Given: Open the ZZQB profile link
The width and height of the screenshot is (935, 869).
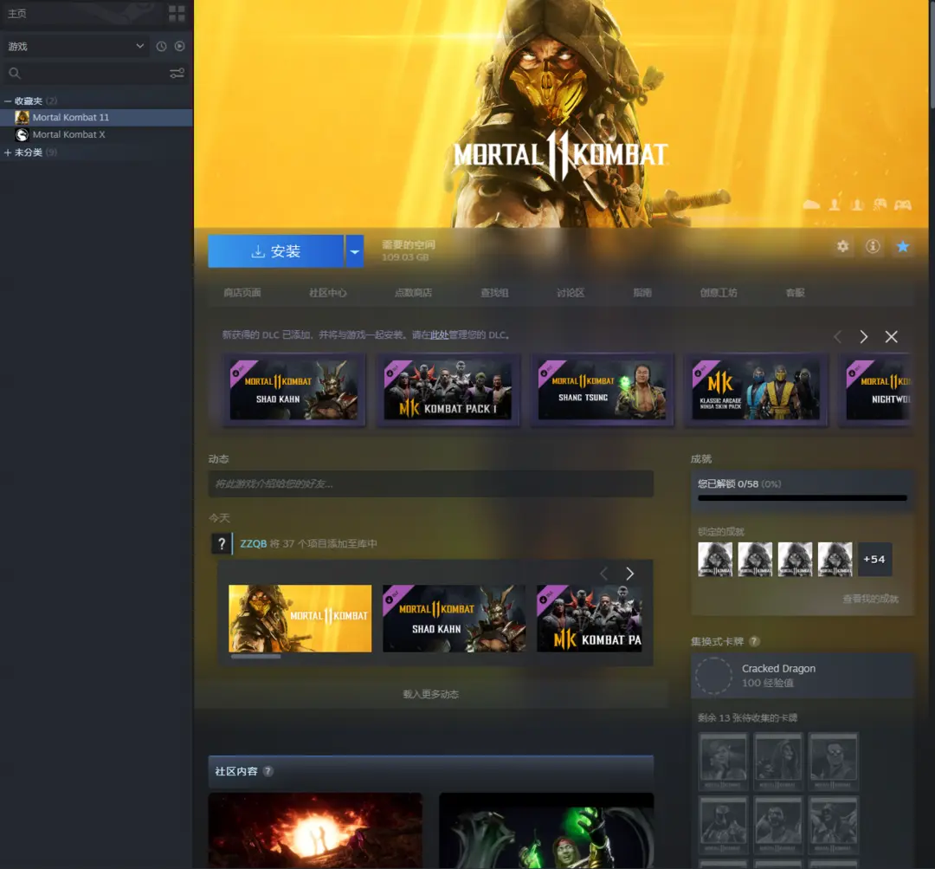Looking at the screenshot, I should pos(254,544).
